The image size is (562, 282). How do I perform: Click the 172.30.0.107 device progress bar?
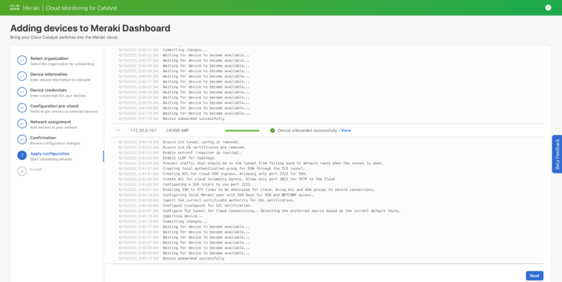(x=242, y=130)
